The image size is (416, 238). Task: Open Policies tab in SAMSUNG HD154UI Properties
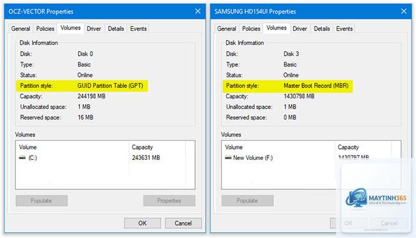(x=251, y=28)
